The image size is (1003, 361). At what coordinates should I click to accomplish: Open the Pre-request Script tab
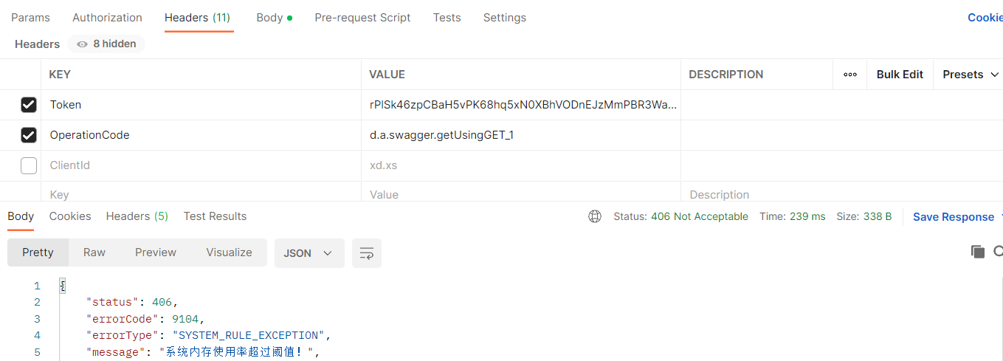pos(362,18)
